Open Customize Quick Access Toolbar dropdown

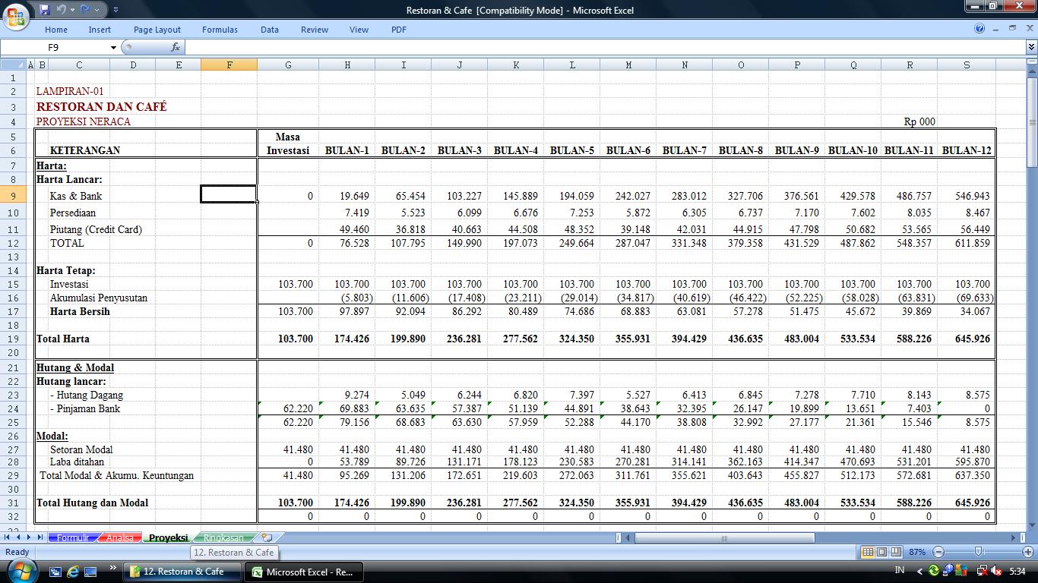(116, 10)
